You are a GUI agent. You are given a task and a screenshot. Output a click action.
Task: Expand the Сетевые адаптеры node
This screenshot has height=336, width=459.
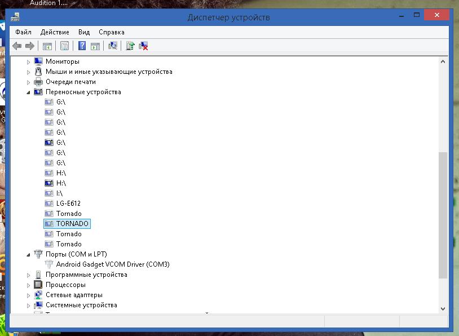(29, 295)
